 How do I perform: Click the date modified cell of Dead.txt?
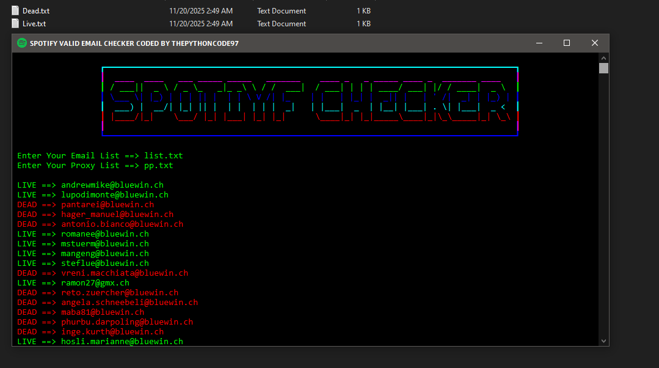[201, 11]
